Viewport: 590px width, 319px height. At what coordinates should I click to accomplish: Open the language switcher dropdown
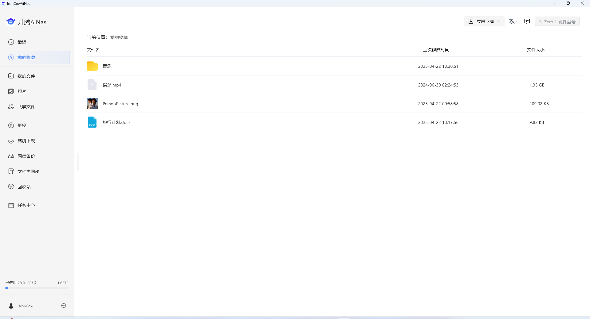tap(513, 21)
